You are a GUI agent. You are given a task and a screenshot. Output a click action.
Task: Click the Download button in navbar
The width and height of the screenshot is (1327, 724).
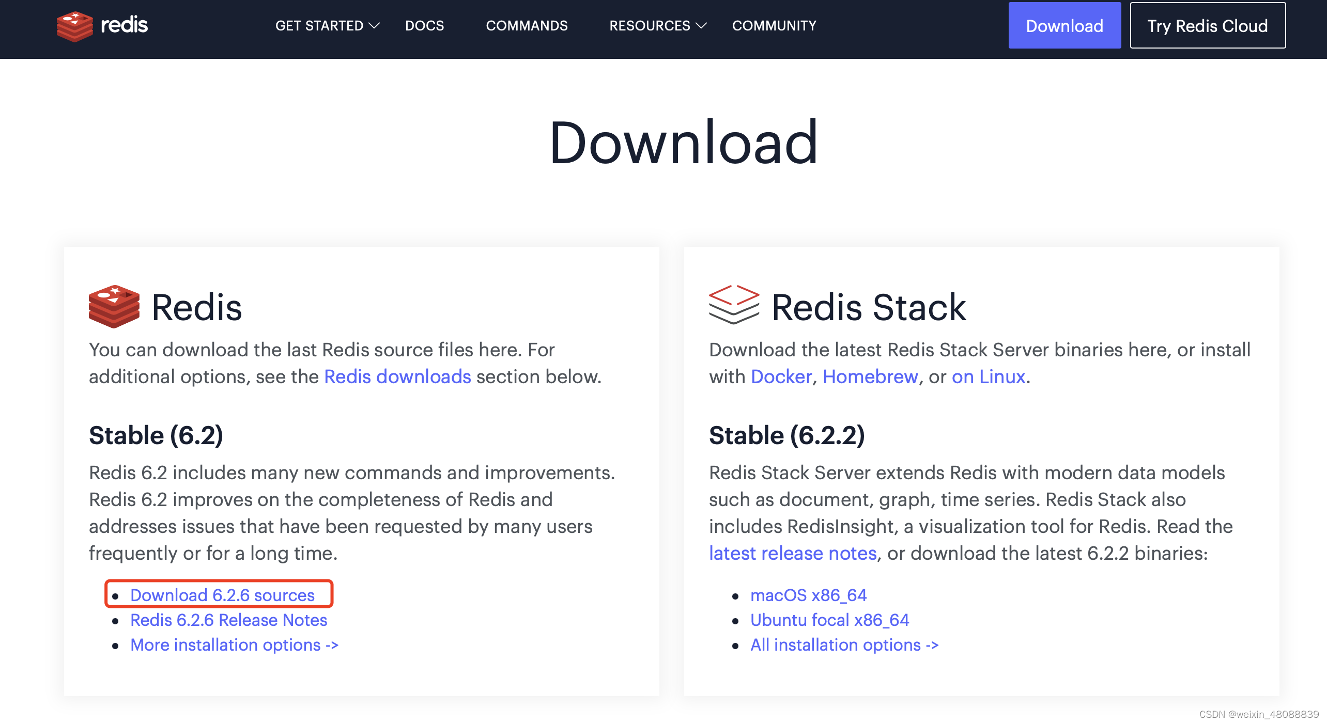[1064, 25]
